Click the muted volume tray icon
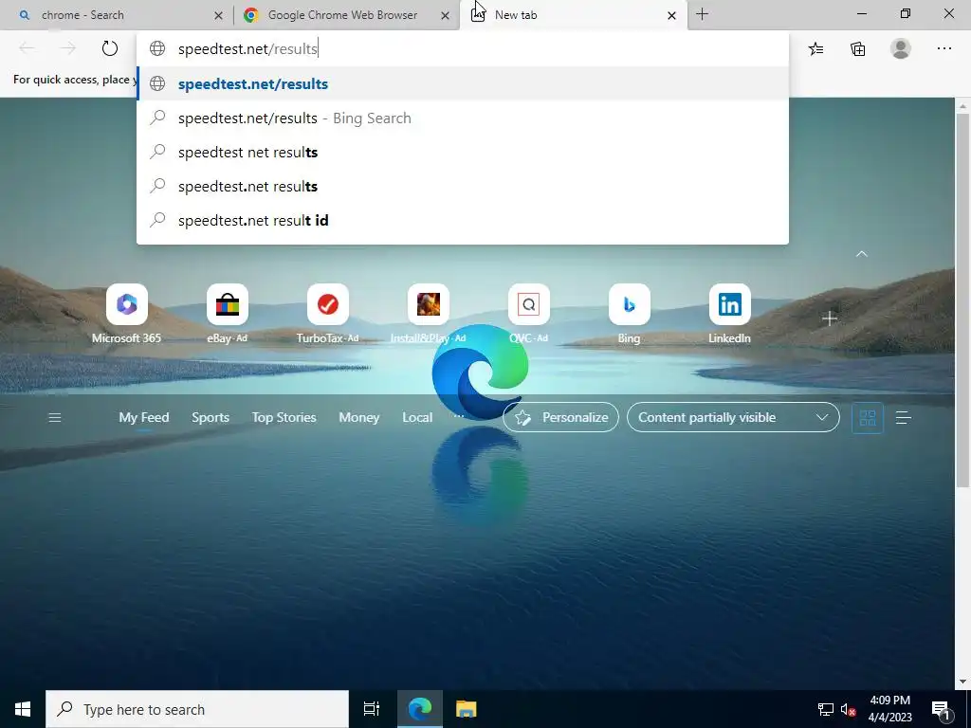The image size is (971, 728). [x=849, y=709]
